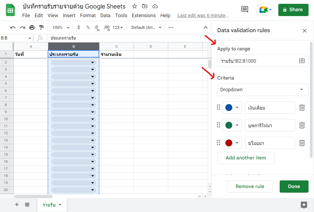Open comment history
314x212 pixels.
click(244, 9)
